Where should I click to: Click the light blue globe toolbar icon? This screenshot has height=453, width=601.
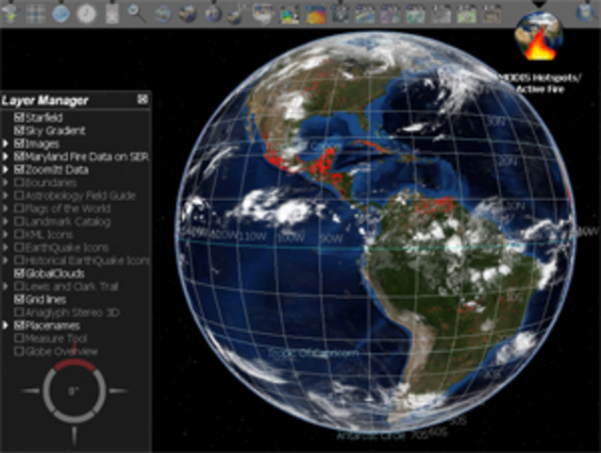tap(61, 14)
